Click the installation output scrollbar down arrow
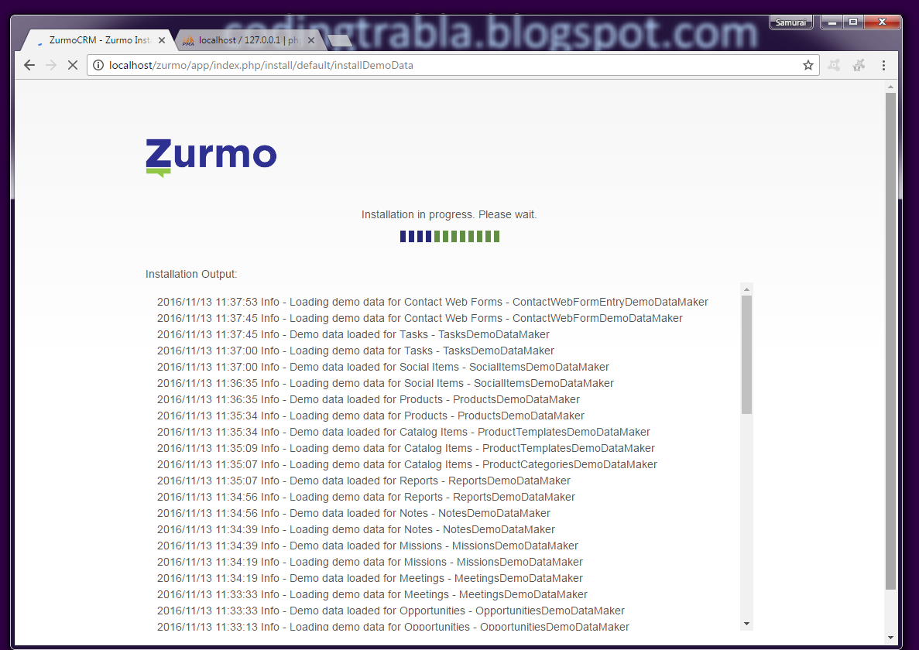The image size is (919, 650). click(x=746, y=624)
